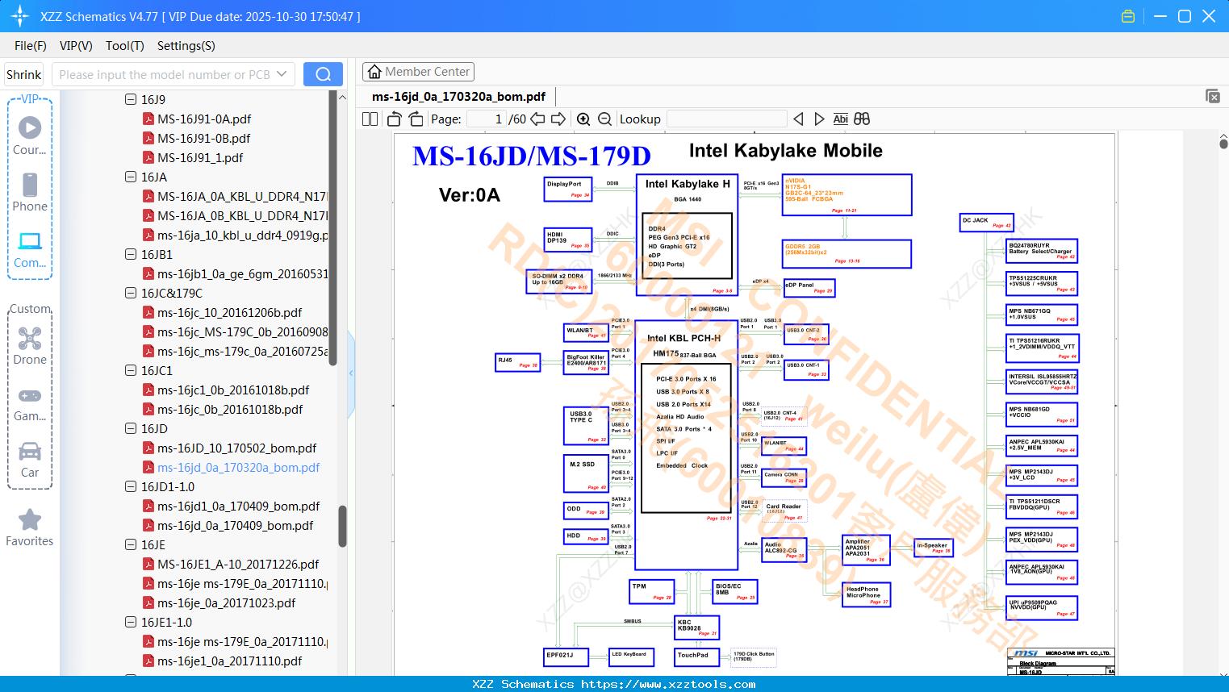The height and width of the screenshot is (692, 1229).
Task: Open Favorites star icon
Action: click(x=30, y=519)
